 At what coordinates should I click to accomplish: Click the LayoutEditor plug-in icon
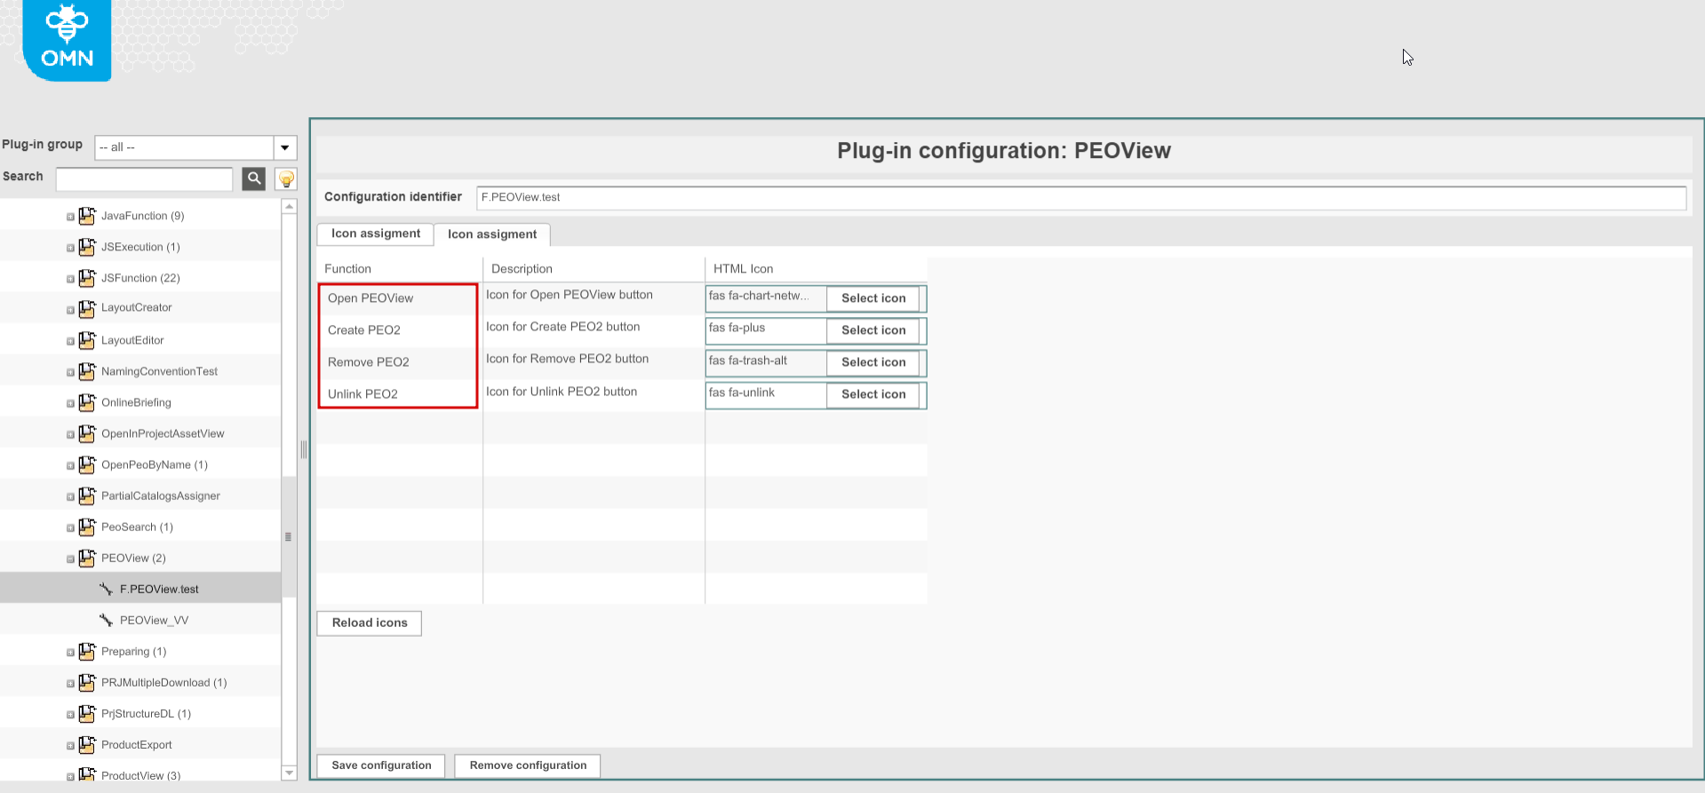coord(87,340)
